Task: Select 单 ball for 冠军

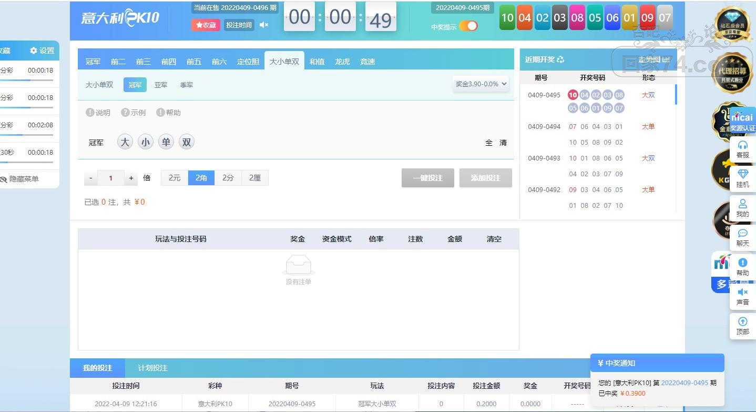Action: click(166, 142)
